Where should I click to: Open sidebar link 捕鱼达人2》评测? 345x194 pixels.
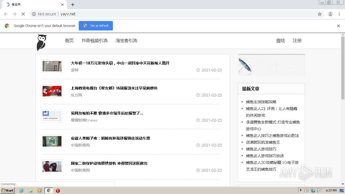(272, 112)
